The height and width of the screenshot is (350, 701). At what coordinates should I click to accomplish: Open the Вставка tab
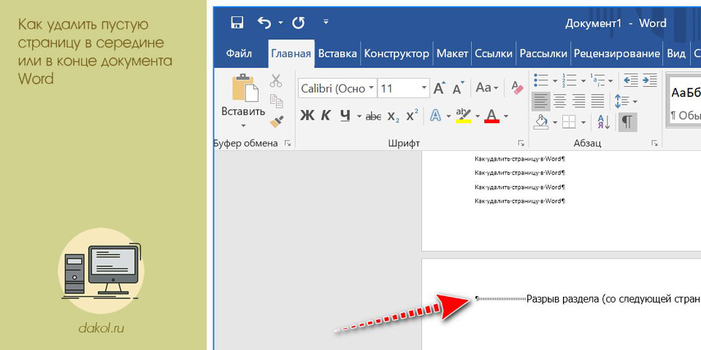(x=337, y=53)
